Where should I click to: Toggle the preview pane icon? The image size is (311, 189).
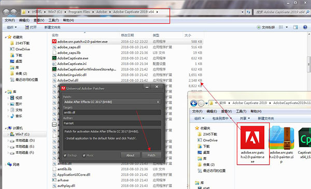coord(295,27)
